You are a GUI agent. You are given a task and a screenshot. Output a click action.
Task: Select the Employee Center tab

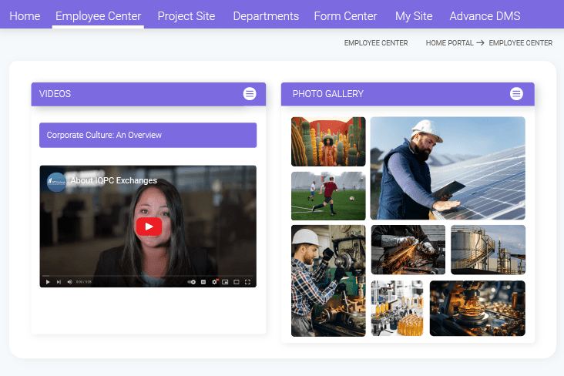point(98,16)
